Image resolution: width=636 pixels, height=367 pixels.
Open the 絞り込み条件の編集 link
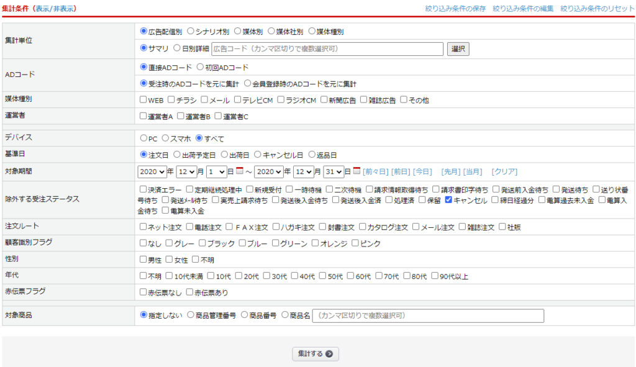click(523, 9)
